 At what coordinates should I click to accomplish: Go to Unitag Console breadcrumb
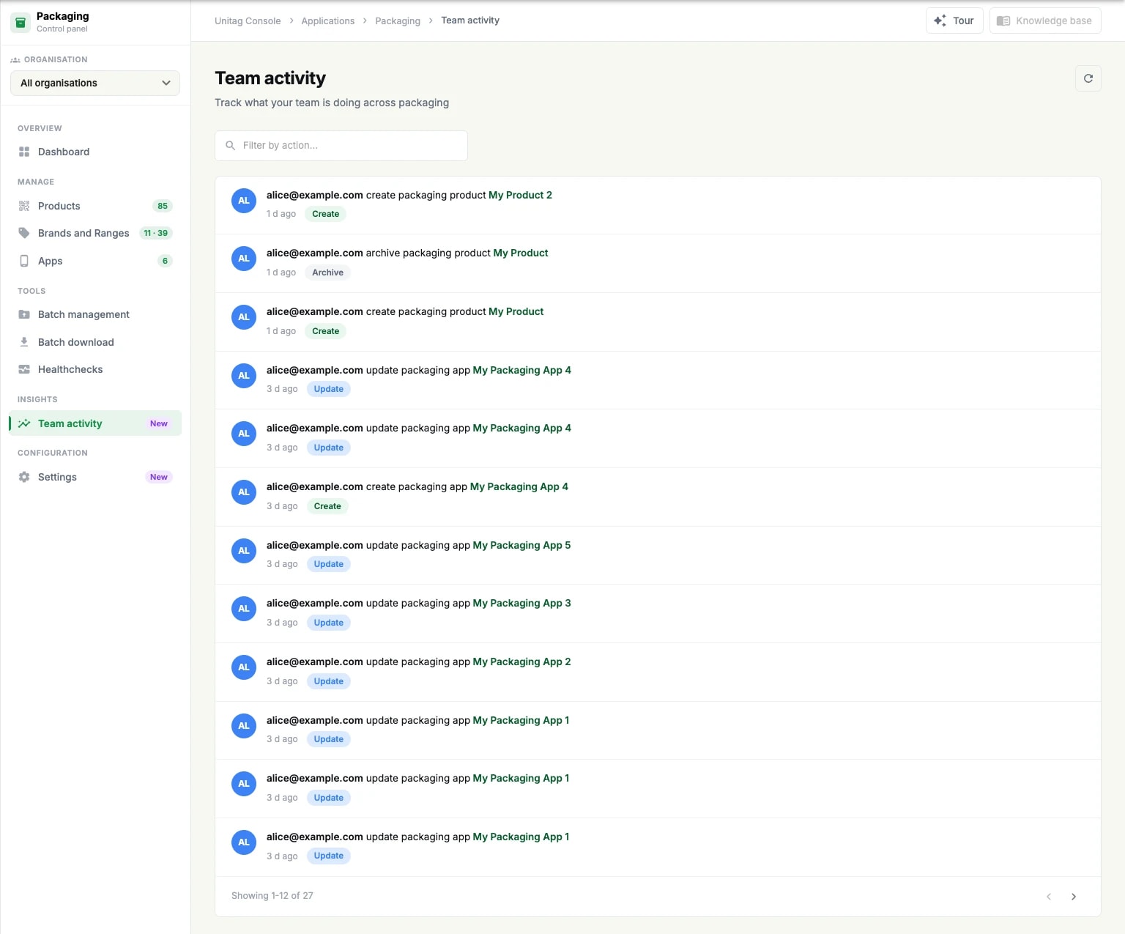click(x=248, y=21)
